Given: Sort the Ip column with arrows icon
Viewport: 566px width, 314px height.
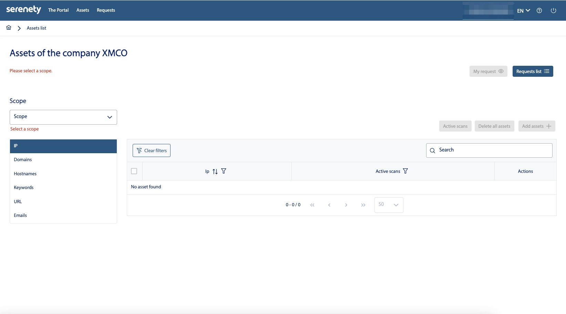Looking at the screenshot, I should click(215, 171).
